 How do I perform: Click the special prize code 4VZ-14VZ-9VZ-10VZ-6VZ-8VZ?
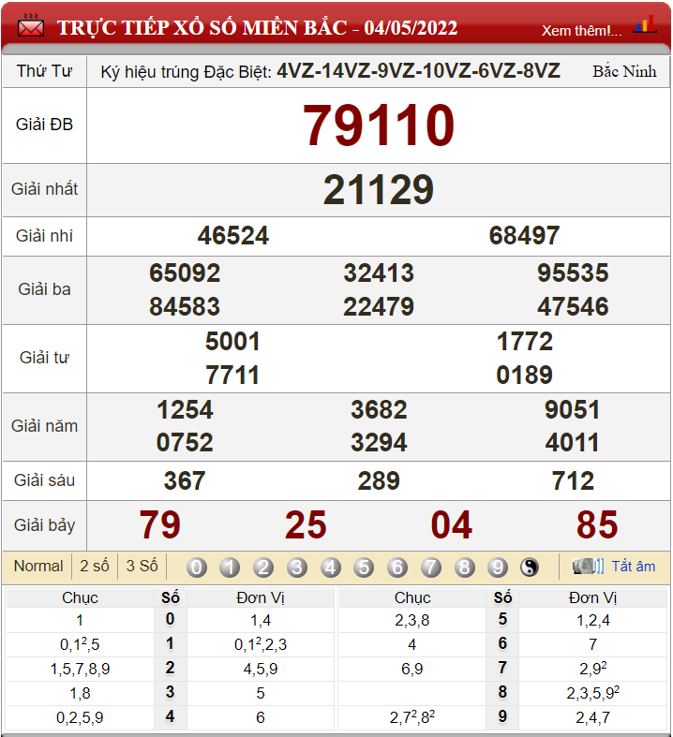(x=419, y=71)
